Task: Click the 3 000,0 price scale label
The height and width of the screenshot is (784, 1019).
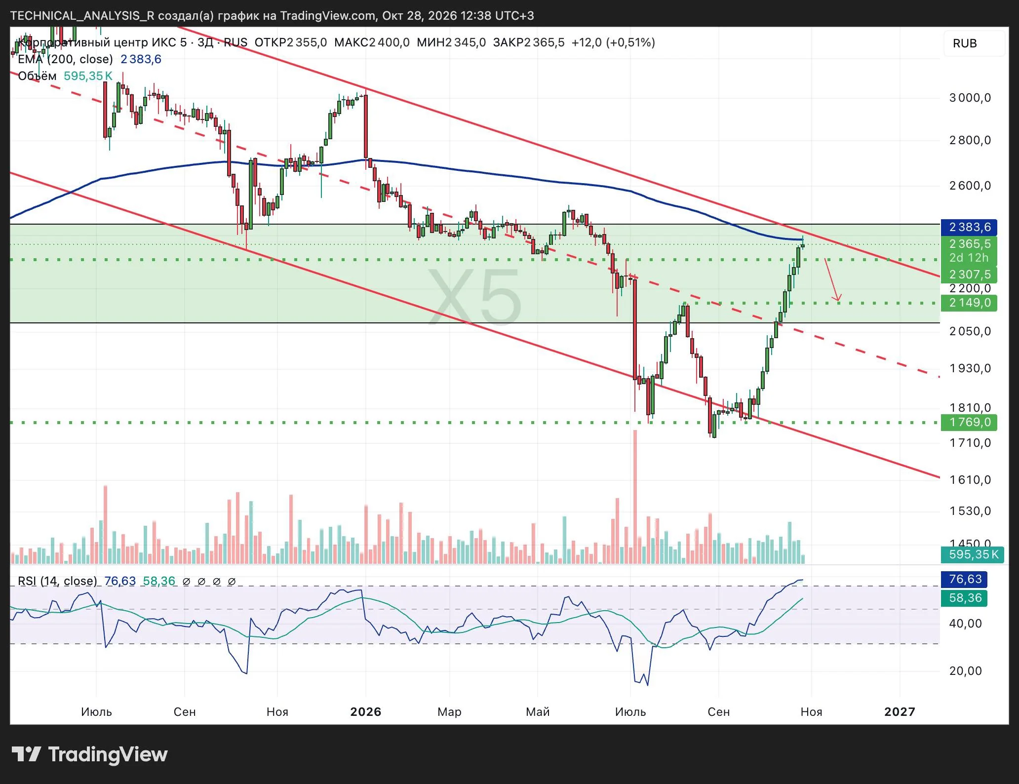Action: tap(970, 98)
